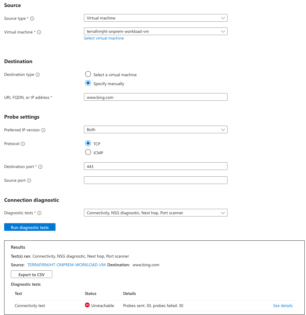Switch protocol to ICMP
This screenshot has height=315, width=306.
point(88,152)
